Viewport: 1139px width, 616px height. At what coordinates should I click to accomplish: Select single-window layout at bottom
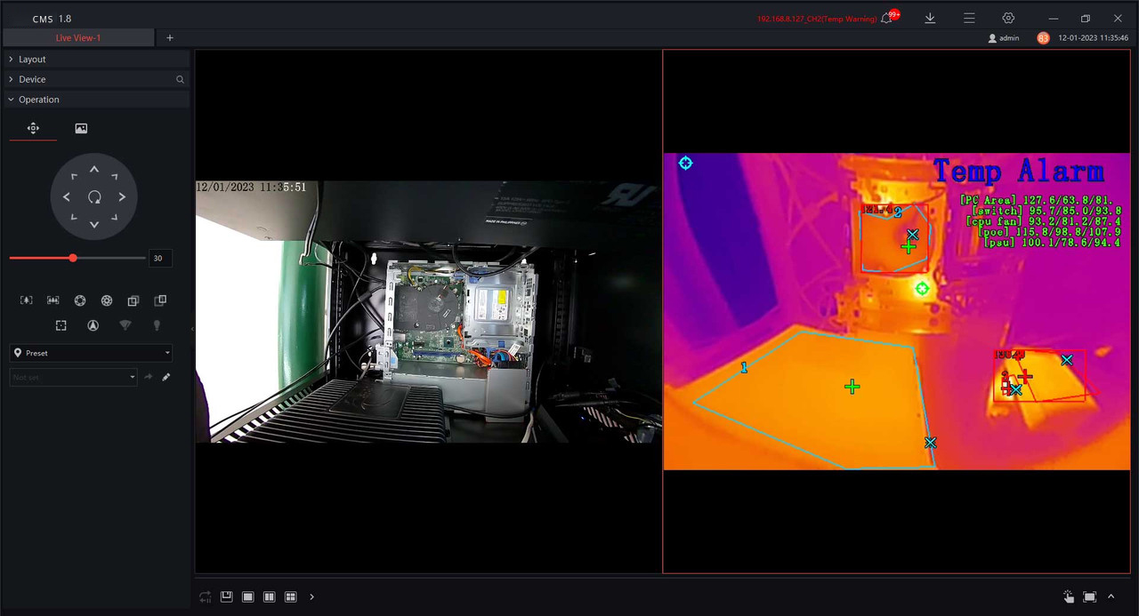[x=248, y=596]
